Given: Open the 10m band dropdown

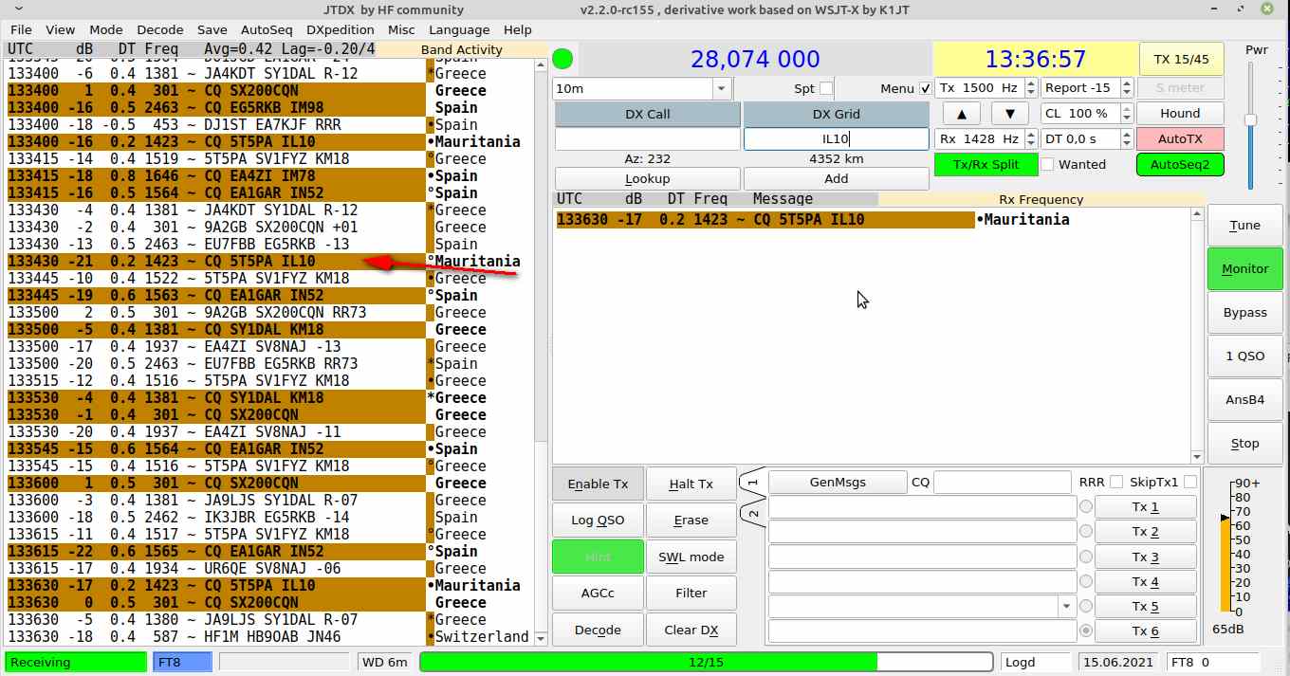Looking at the screenshot, I should coord(721,89).
